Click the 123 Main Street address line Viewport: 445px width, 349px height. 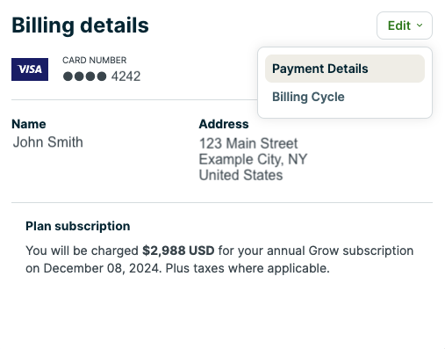coord(248,143)
